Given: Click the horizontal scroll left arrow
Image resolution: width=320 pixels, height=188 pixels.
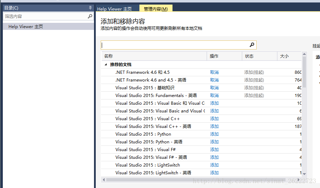Looking at the screenshot, I should coord(103,180).
